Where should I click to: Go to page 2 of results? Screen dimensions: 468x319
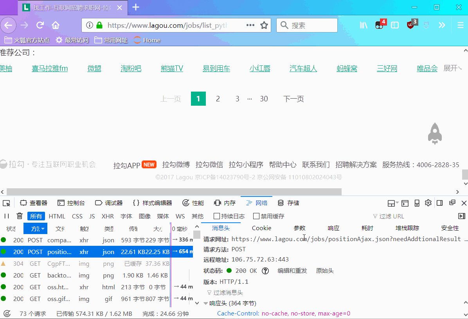pyautogui.click(x=218, y=99)
